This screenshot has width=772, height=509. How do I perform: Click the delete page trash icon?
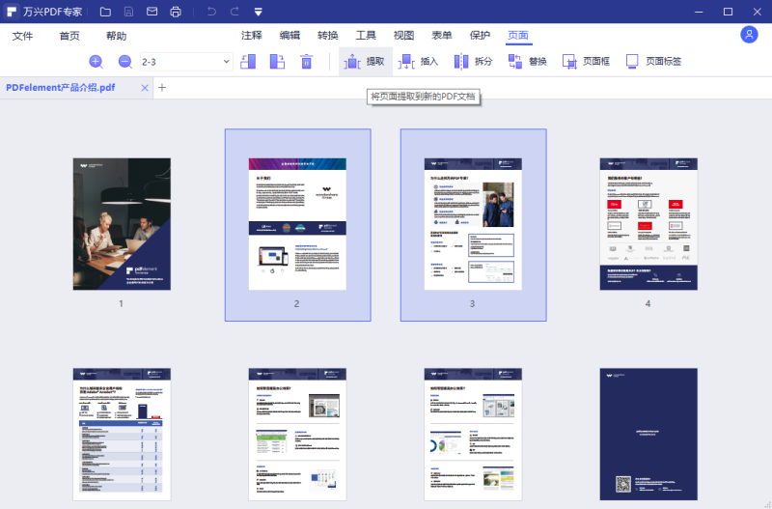click(x=306, y=62)
